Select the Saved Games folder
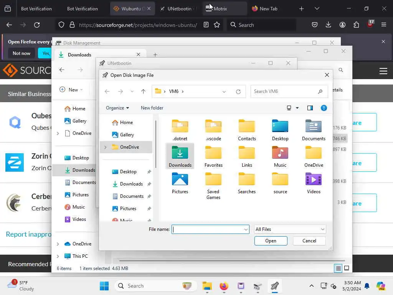 pos(213,186)
